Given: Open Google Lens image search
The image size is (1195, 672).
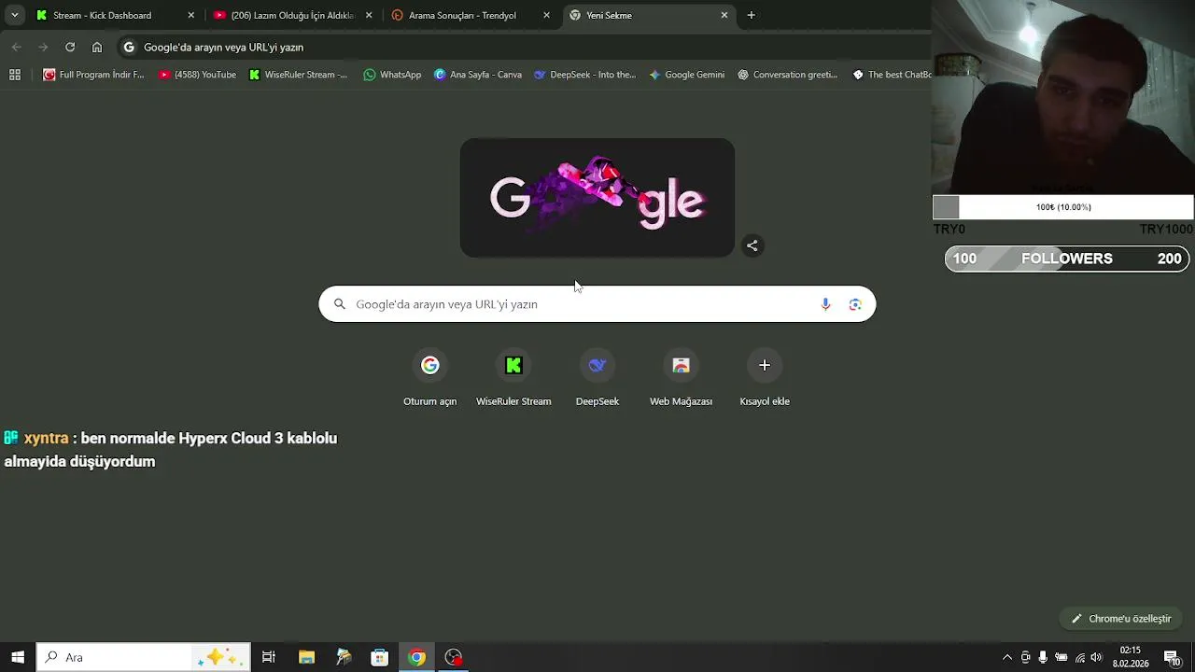Looking at the screenshot, I should pos(855,304).
